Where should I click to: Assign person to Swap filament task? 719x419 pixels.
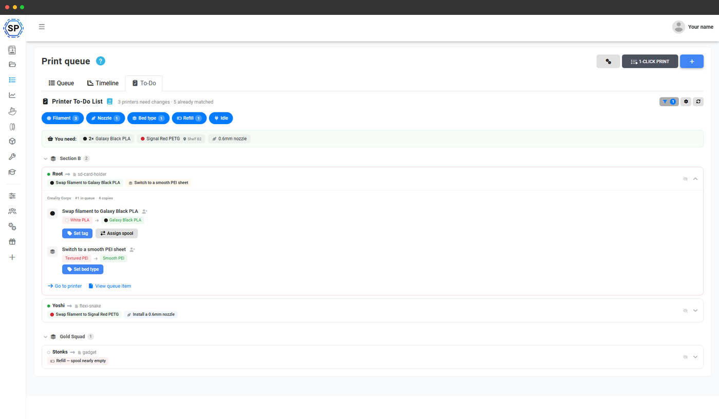145,211
